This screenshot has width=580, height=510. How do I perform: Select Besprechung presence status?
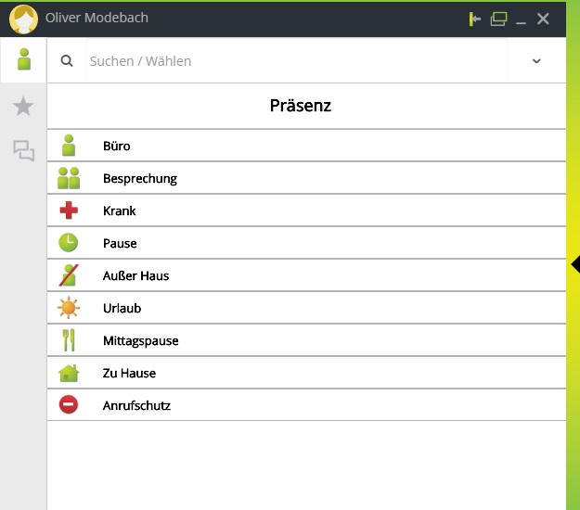tap(139, 178)
